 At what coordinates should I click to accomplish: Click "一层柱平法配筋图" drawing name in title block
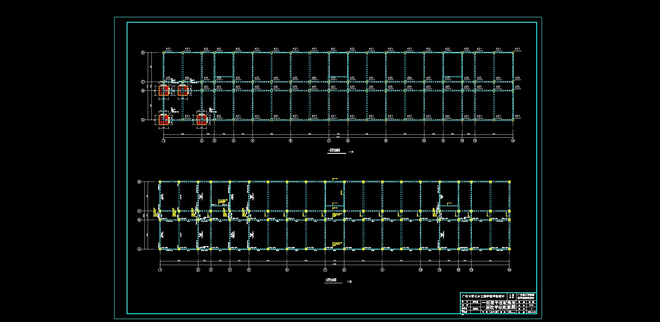click(x=499, y=307)
